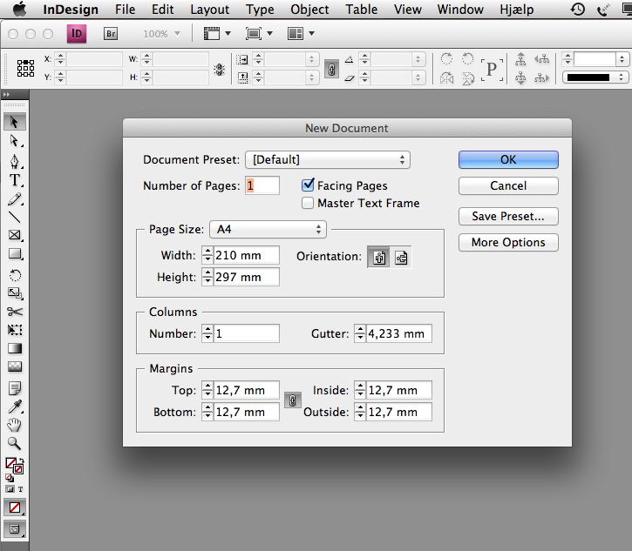Screen dimensions: 632x551
Task: Open the Edit menu
Action: [162, 10]
